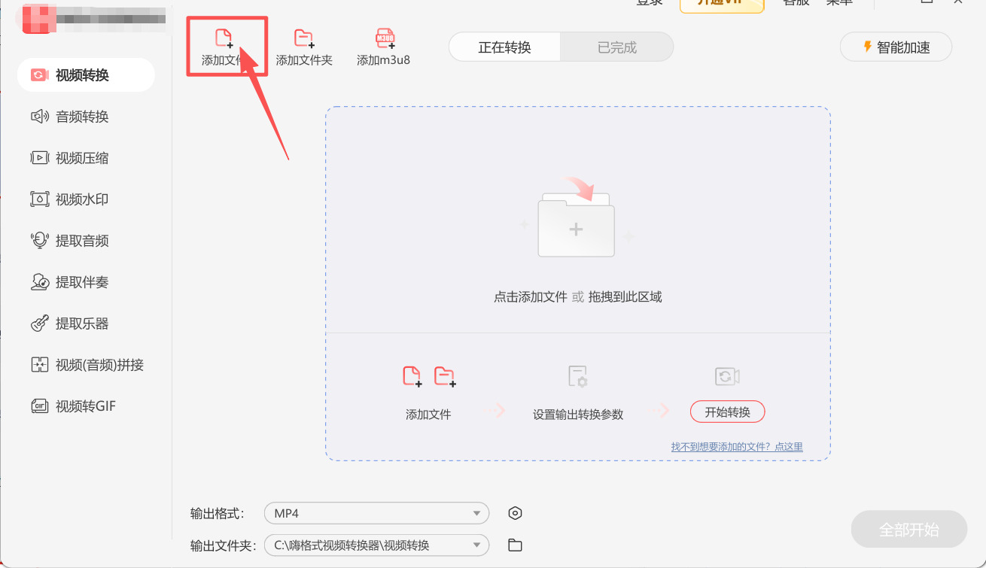Open the 菜单 menu at top right

pos(838,4)
